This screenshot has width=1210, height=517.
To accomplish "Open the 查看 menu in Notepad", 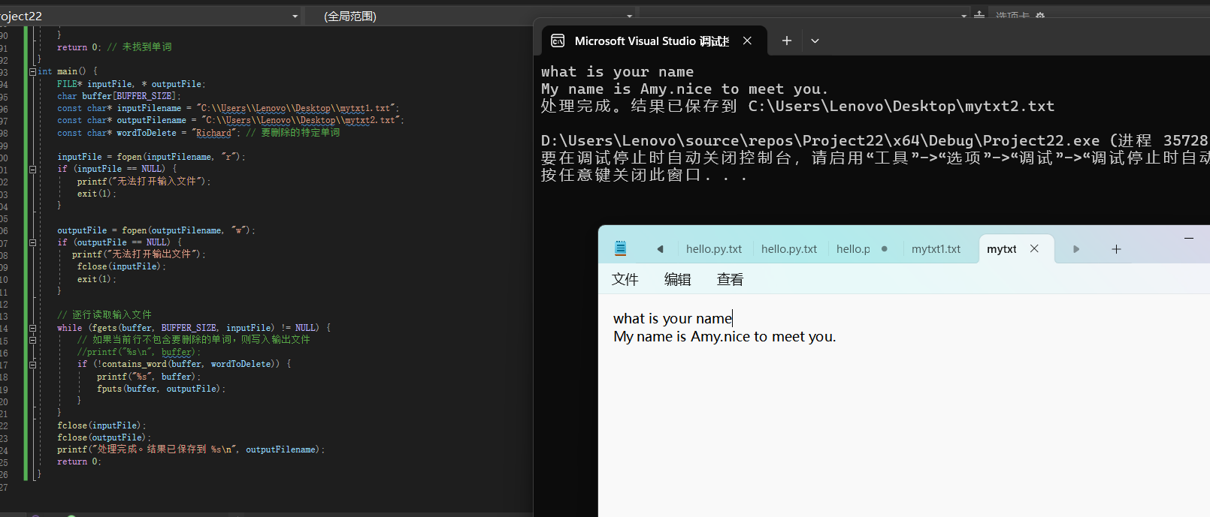I will (x=730, y=280).
